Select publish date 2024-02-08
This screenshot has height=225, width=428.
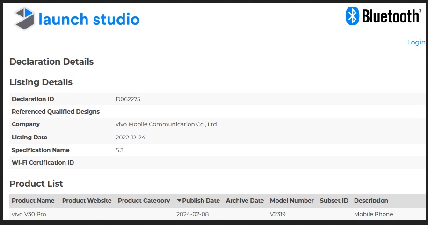pos(192,214)
